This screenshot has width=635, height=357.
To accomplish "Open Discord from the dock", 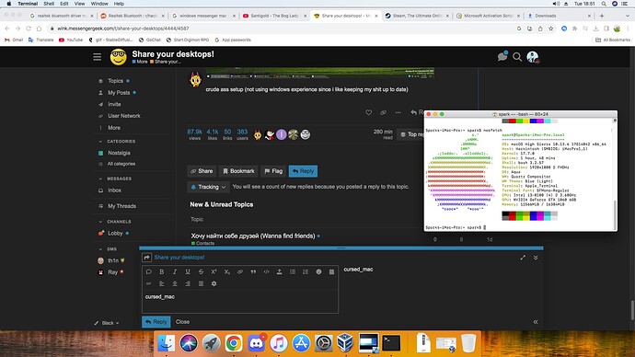I will coord(256,343).
